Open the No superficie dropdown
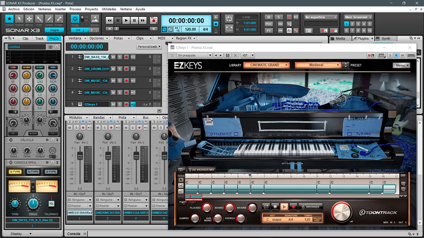Viewport: 424px width, 238px height. pyautogui.click(x=321, y=17)
